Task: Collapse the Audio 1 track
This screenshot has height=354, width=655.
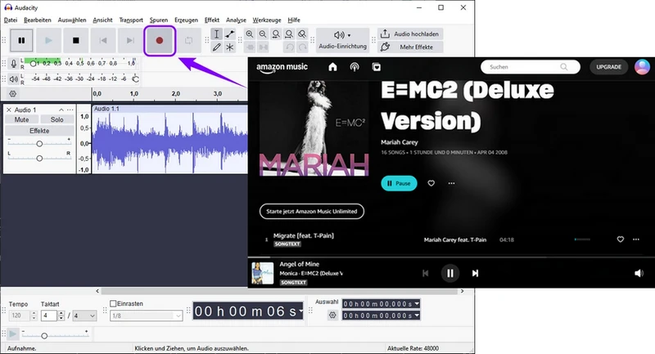Action: pos(61,110)
